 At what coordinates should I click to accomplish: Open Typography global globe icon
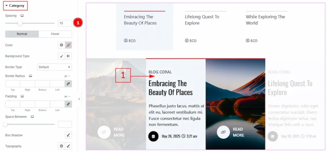tap(61, 146)
